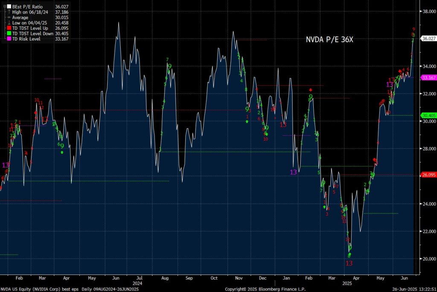Click the 24.000 price-axis label

429,204
